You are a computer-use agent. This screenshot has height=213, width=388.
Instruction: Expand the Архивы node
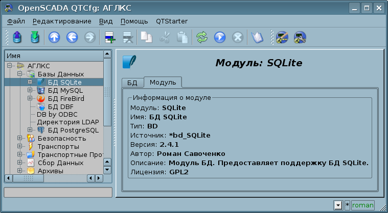tap(19, 171)
